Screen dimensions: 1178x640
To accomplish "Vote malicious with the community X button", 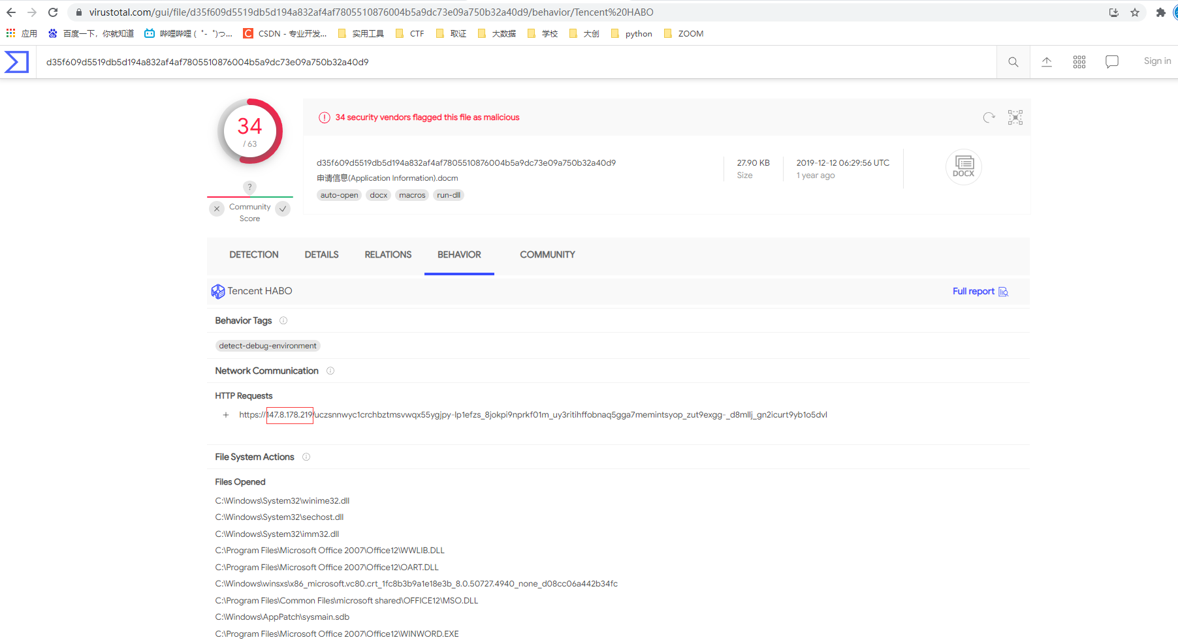I will pos(217,209).
